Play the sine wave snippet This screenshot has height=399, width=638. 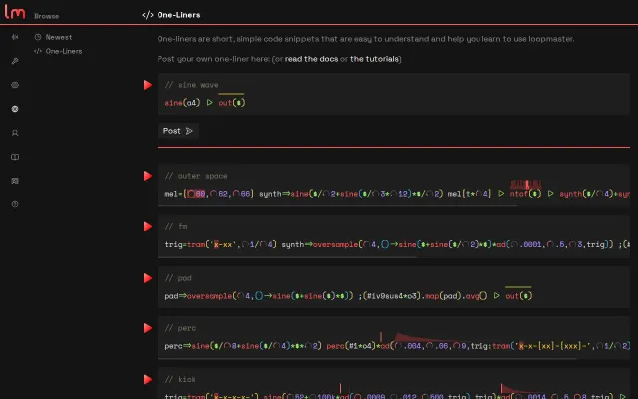[148, 85]
